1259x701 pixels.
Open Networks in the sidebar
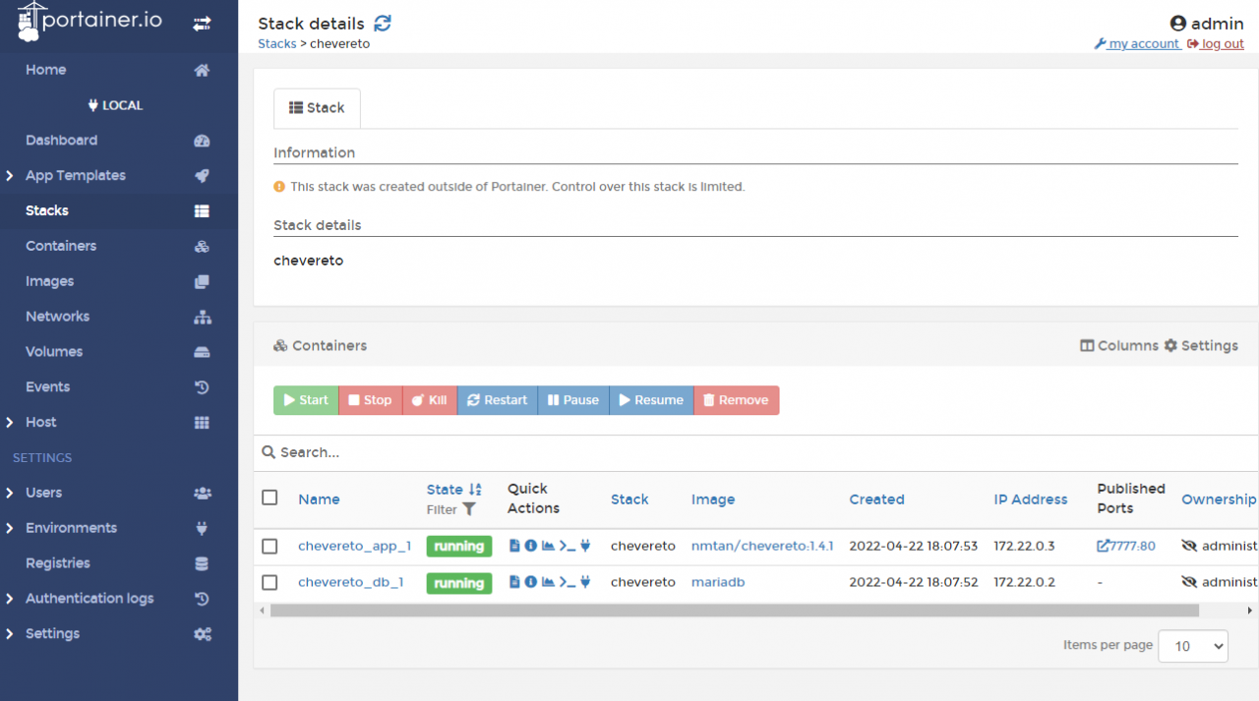click(57, 317)
